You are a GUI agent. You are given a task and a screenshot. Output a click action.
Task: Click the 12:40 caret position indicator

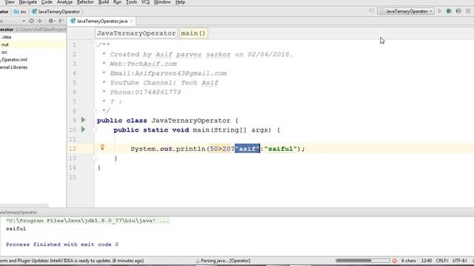427,261
